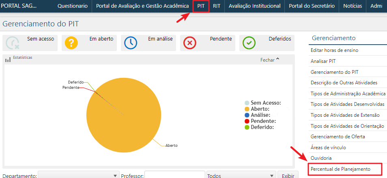Click the green checkmark 'Deferidos' icon
Screen dimensions: 387x178
tap(249, 43)
